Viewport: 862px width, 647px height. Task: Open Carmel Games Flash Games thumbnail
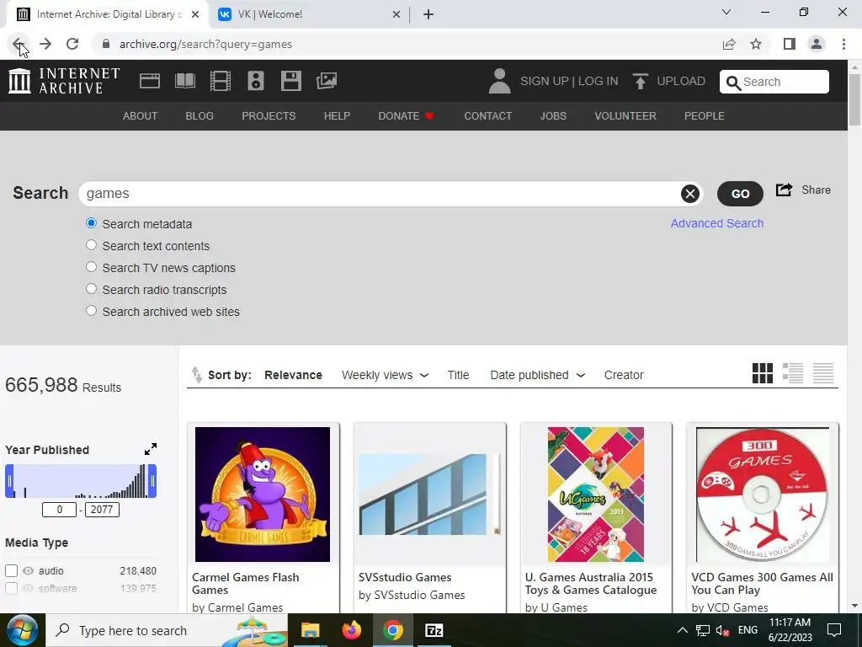pyautogui.click(x=263, y=494)
